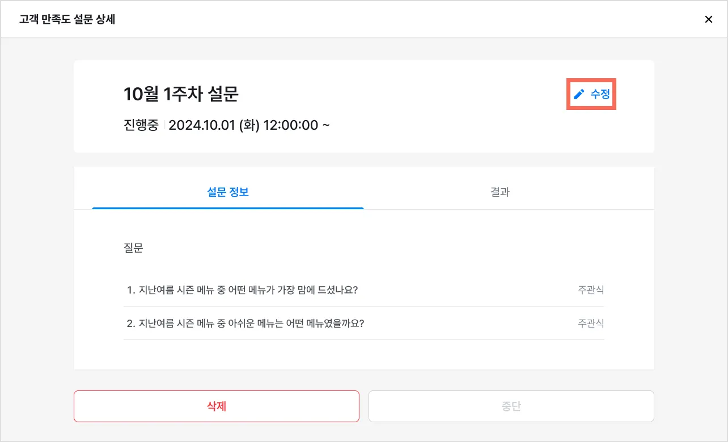Click the survey start date 2024.10.01
The height and width of the screenshot is (442, 728).
tap(202, 125)
